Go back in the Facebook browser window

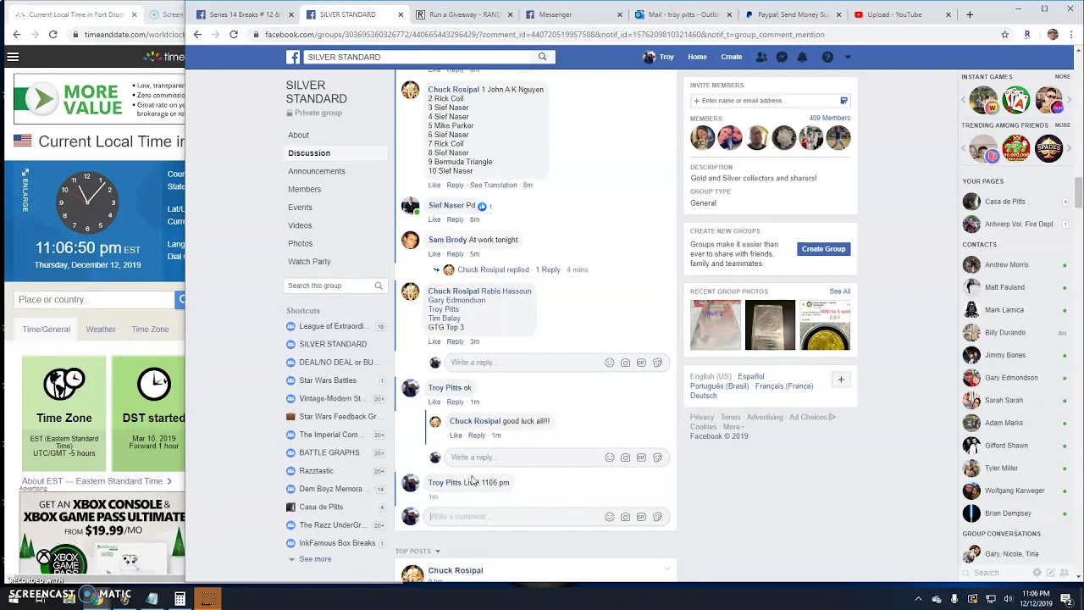pos(197,35)
